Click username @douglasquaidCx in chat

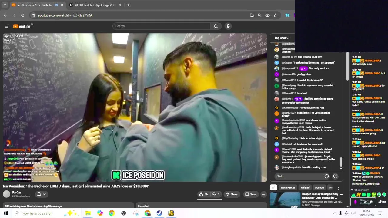tap(291, 167)
